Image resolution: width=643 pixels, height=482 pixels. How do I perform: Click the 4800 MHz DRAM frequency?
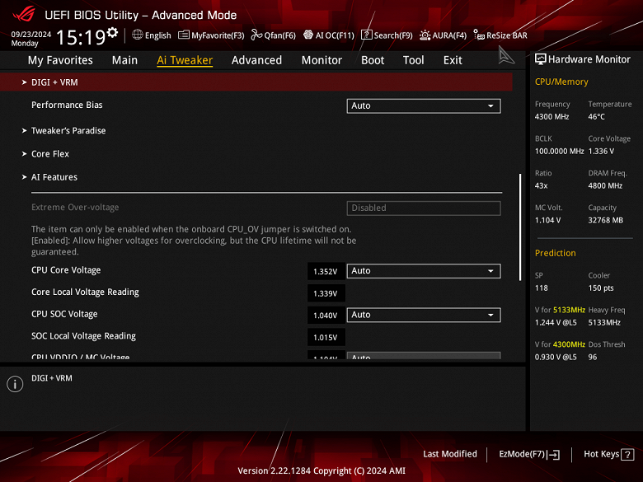point(605,185)
